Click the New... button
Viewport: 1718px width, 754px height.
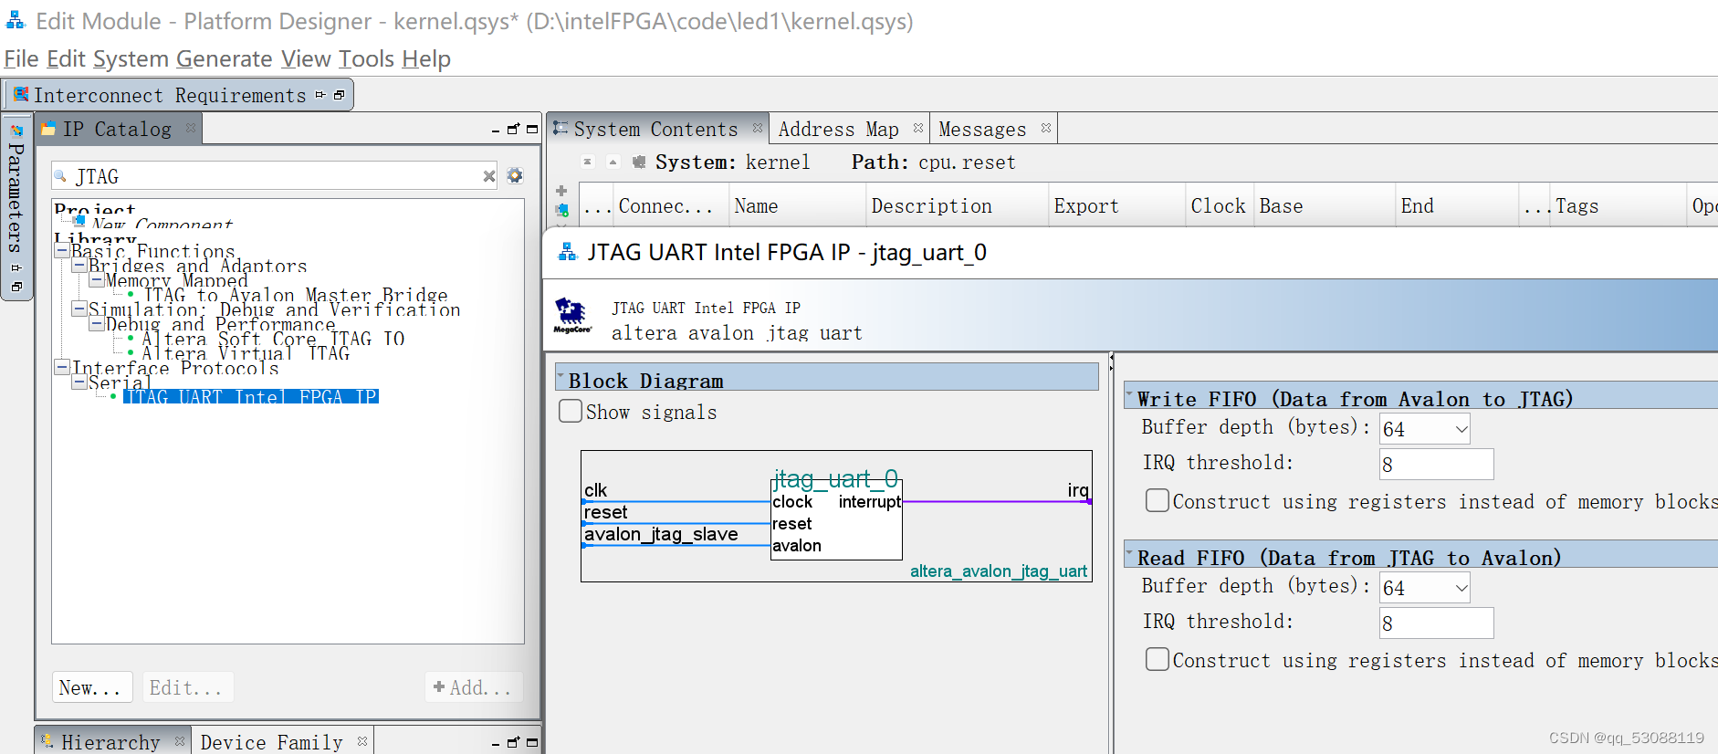(92, 687)
